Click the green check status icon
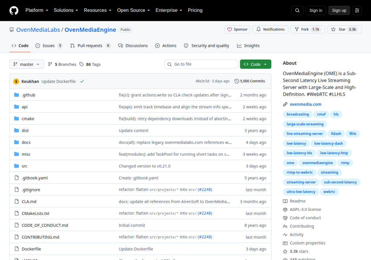The image size is (371, 260). pyautogui.click(x=82, y=81)
